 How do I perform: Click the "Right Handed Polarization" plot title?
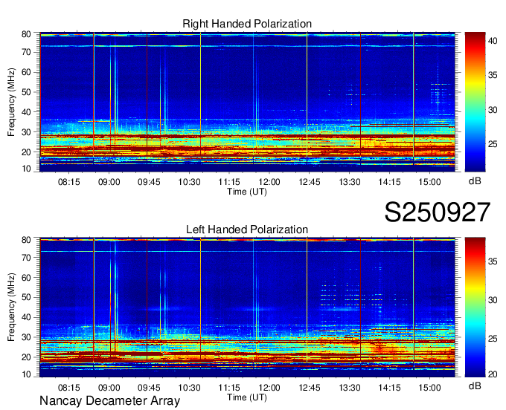pyautogui.click(x=247, y=24)
